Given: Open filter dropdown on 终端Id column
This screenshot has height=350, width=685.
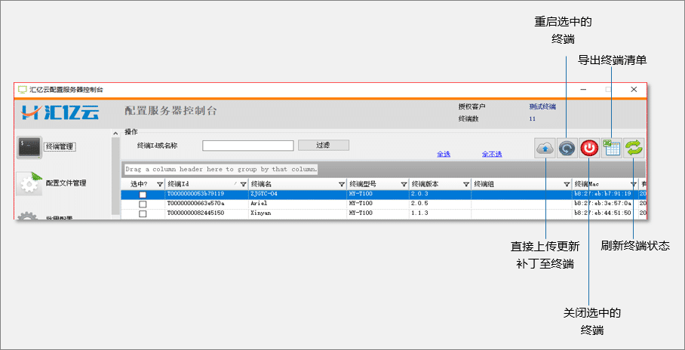Looking at the screenshot, I should click(x=243, y=184).
